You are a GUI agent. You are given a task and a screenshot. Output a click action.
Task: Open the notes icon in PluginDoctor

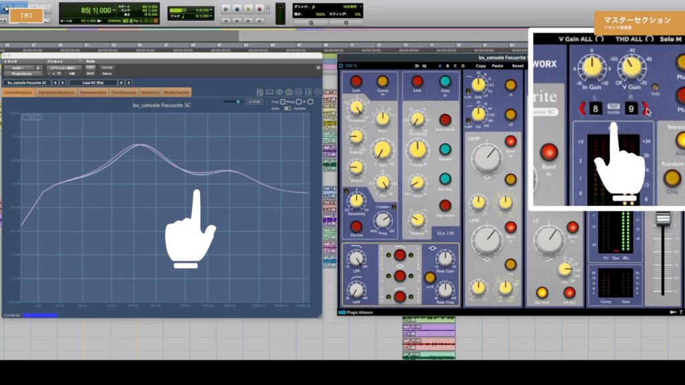pos(260,92)
